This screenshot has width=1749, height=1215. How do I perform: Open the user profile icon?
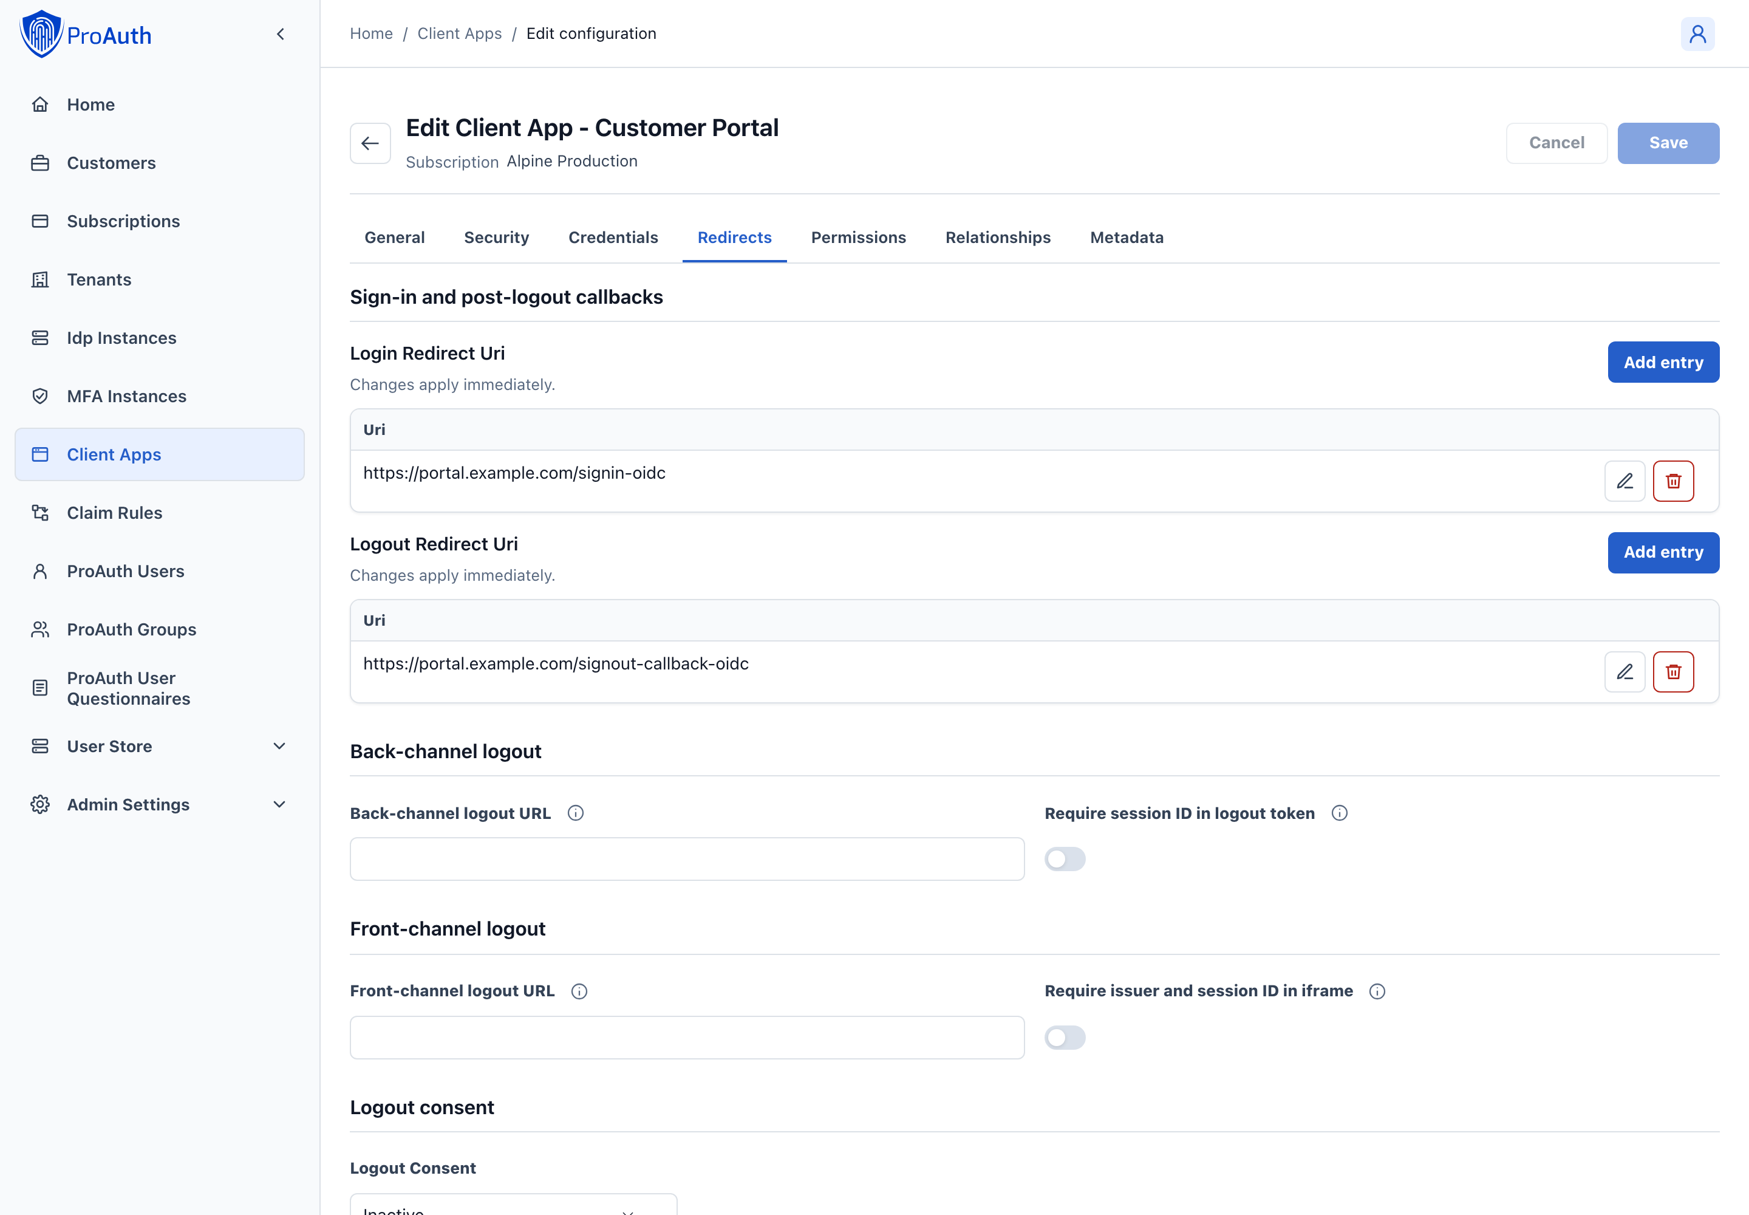pyautogui.click(x=1697, y=34)
